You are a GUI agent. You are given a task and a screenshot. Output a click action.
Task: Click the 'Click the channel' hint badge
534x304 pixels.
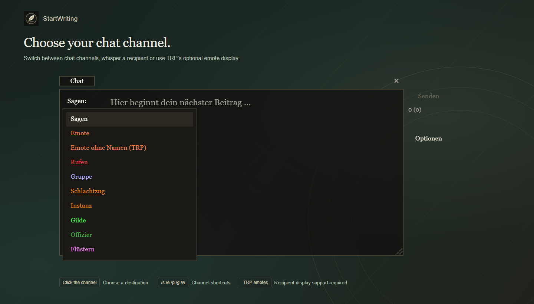(x=79, y=282)
